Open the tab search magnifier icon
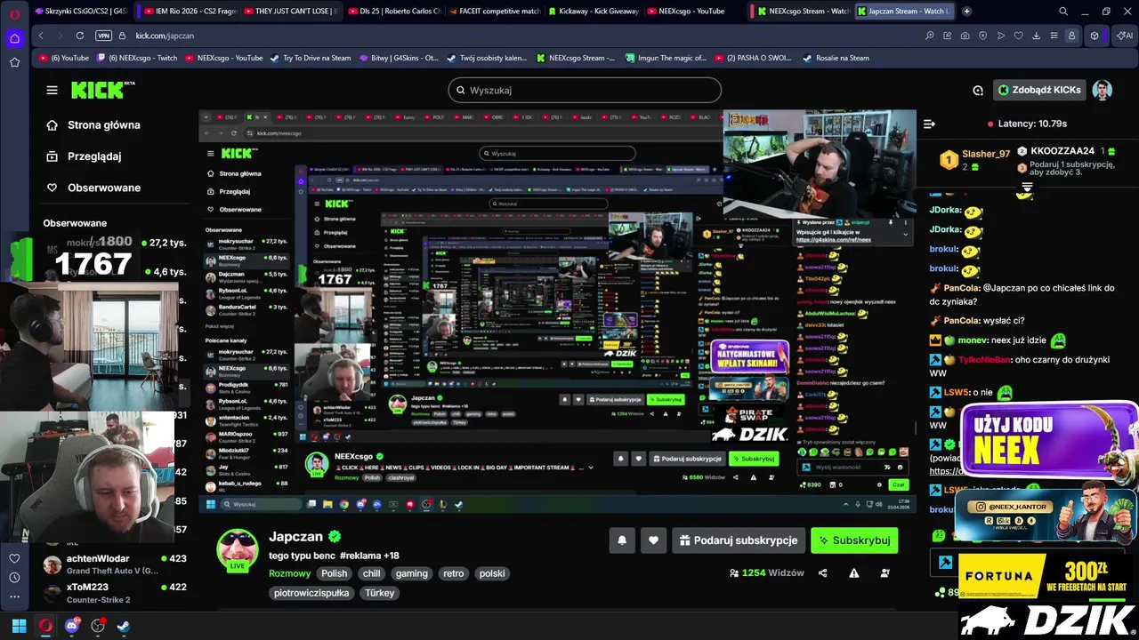 point(1063,12)
